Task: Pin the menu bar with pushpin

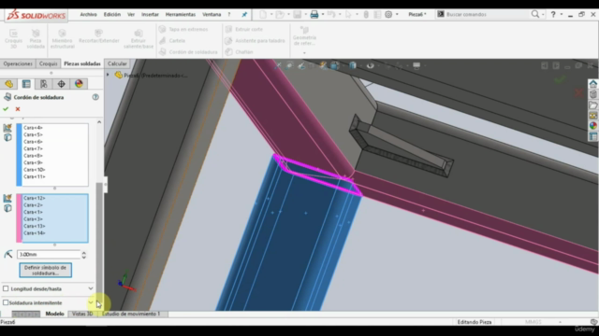Action: 244,15
